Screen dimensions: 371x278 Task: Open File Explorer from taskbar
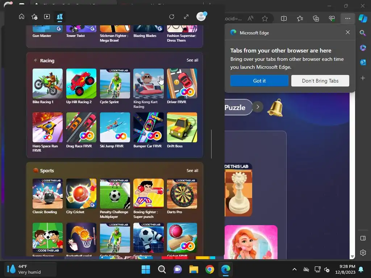[x=193, y=269]
